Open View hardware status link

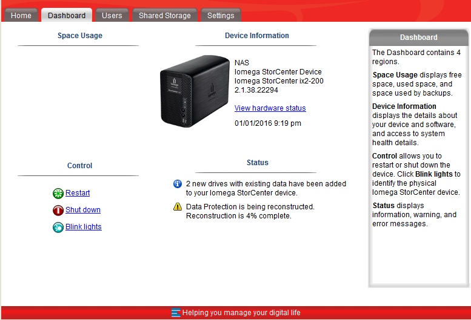pos(270,108)
